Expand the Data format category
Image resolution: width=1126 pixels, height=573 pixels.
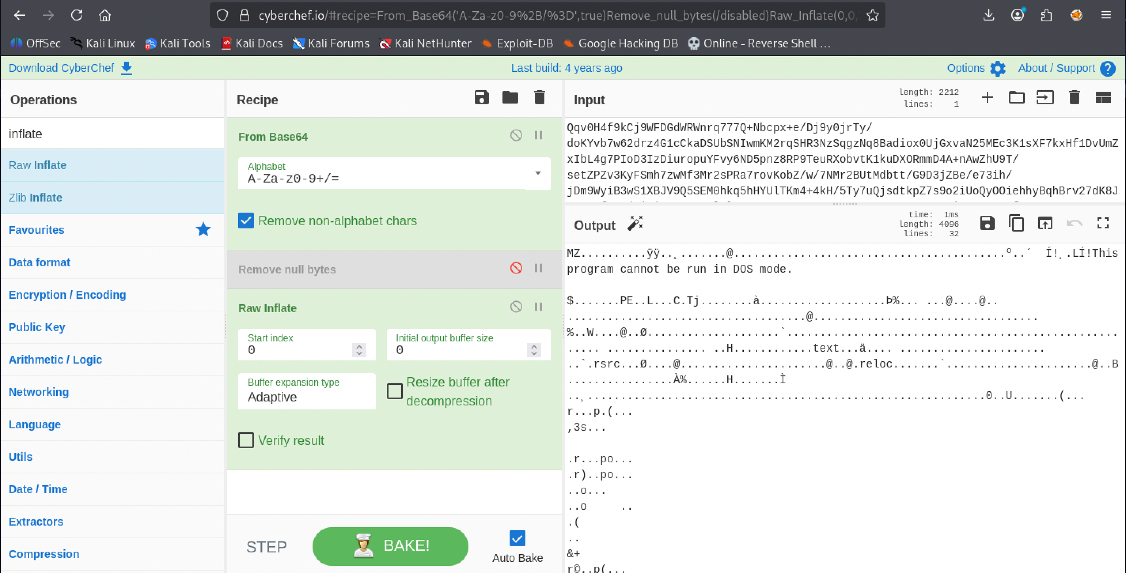point(113,262)
